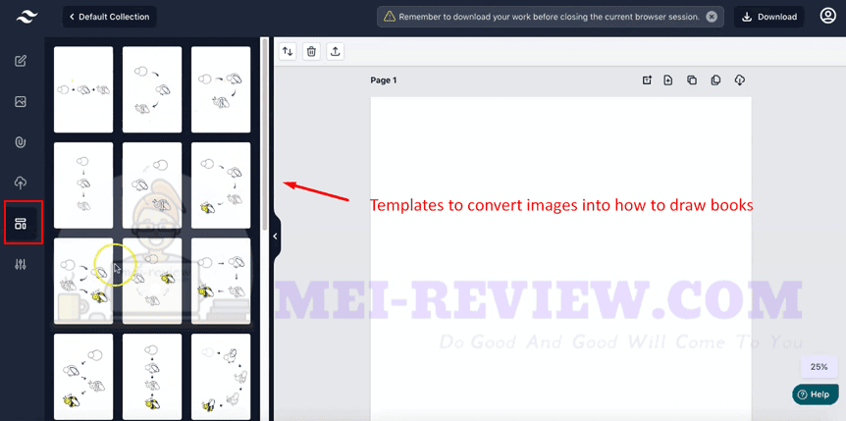
Task: Click the reorder pages up-down arrows icon
Action: pos(289,52)
